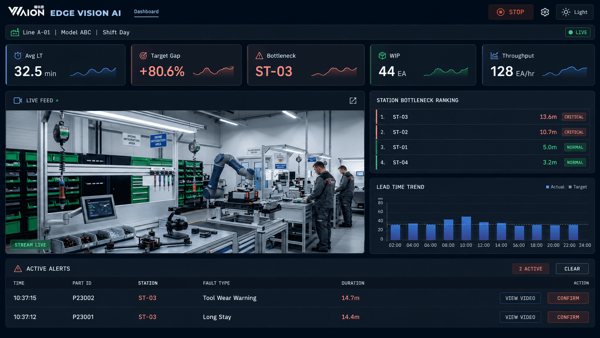Toggle Light theme mode
Screen dimensions: 600x338
coord(575,12)
